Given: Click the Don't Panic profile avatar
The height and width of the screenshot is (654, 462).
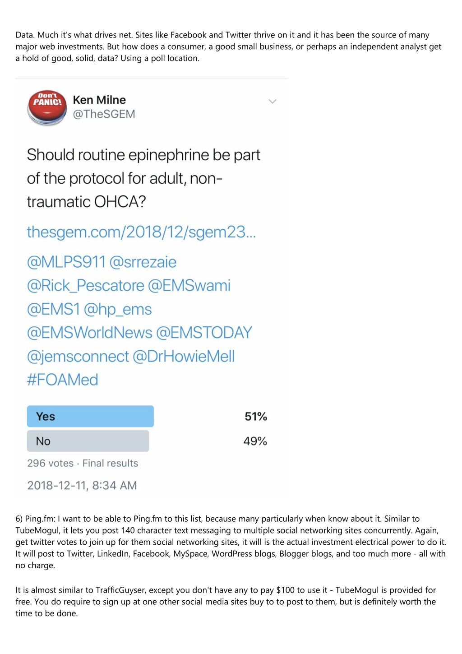Looking at the screenshot, I should click(47, 107).
